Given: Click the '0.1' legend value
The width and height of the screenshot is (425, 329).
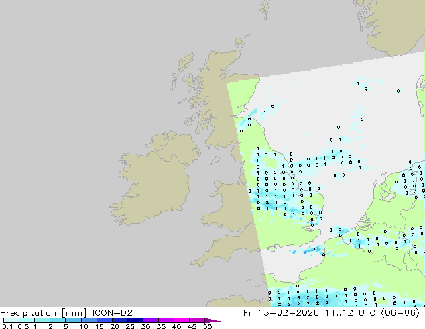Looking at the screenshot, I should pos(7,326).
